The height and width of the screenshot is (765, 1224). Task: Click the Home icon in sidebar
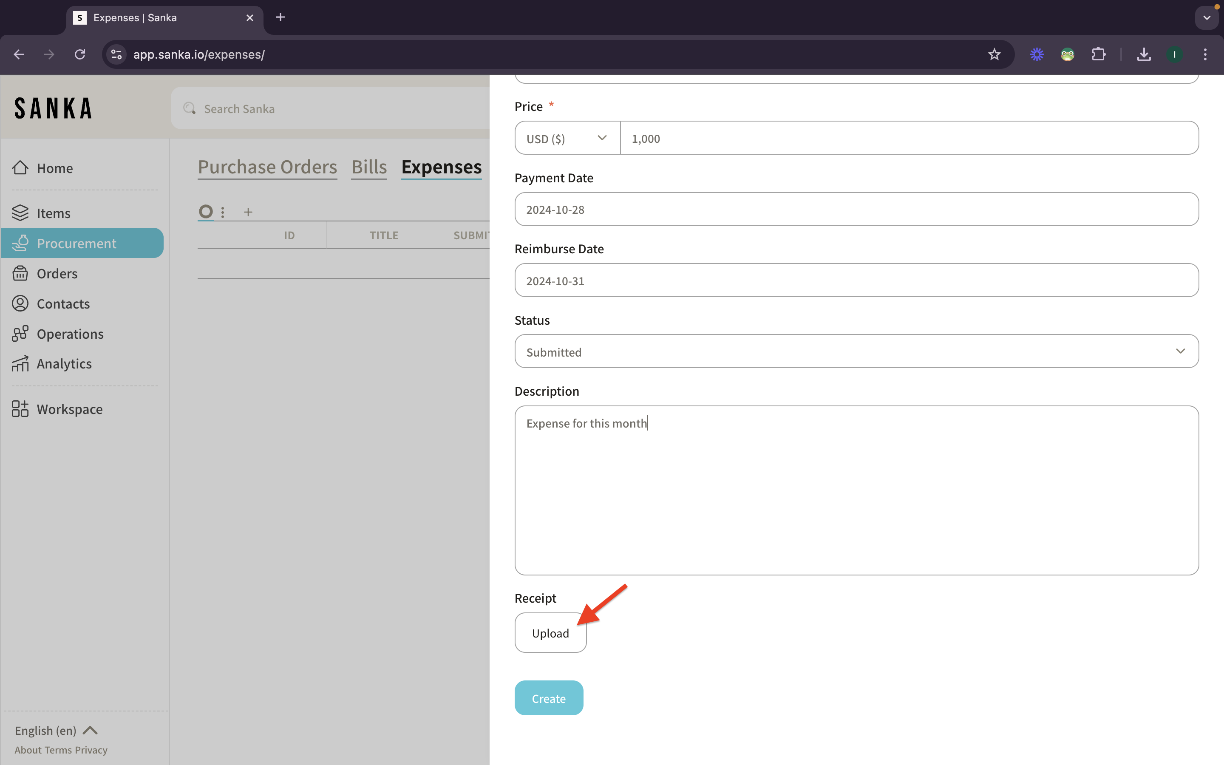click(20, 167)
